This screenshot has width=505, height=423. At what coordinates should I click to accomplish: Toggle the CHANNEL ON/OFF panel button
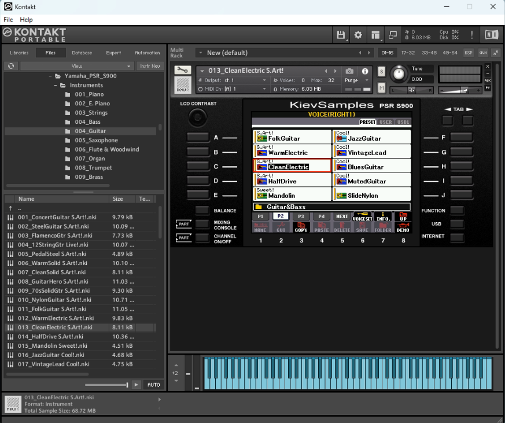[202, 238]
